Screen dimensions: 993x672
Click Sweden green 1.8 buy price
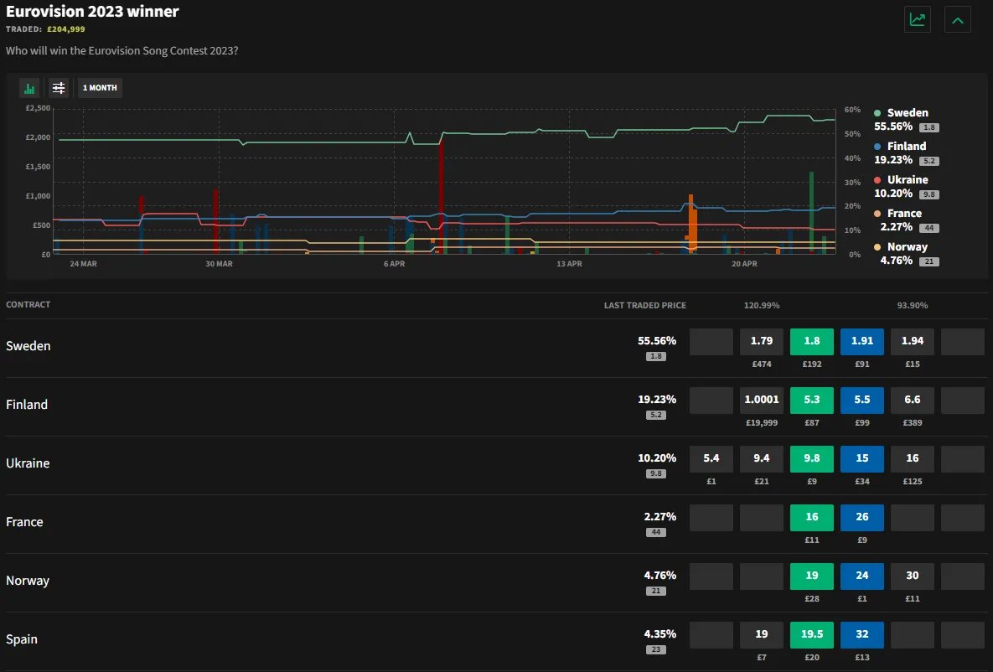coord(811,342)
